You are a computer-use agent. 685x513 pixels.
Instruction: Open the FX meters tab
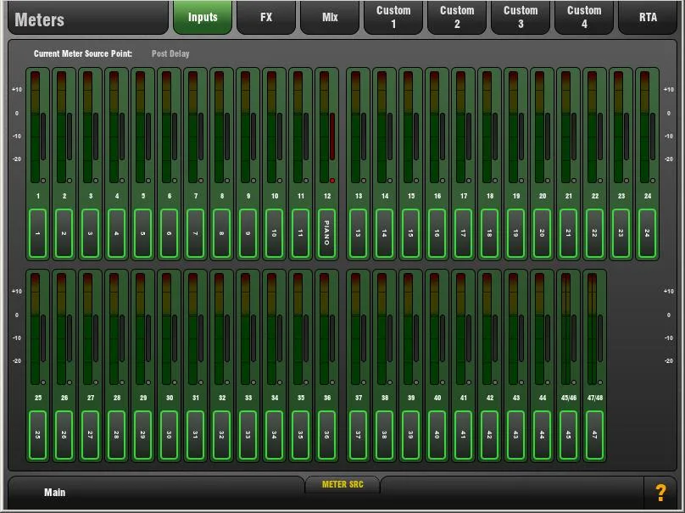(266, 17)
